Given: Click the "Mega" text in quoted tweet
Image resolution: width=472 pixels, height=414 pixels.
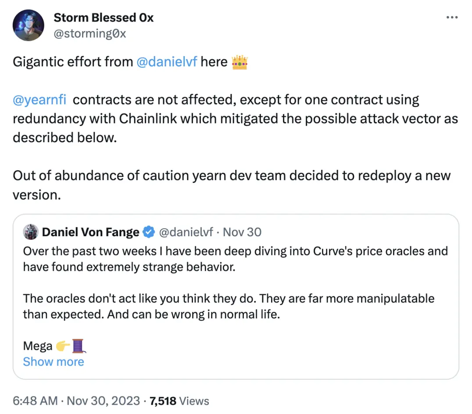Looking at the screenshot, I should [x=38, y=346].
